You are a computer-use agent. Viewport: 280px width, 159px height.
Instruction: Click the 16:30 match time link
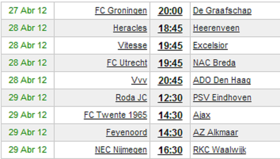click(170, 150)
